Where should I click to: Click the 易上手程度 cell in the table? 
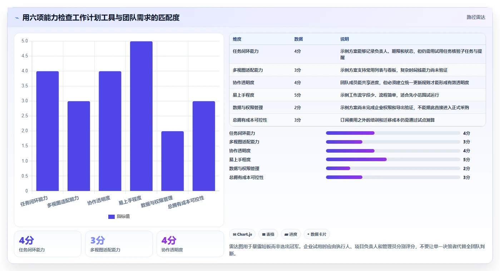coord(243,95)
